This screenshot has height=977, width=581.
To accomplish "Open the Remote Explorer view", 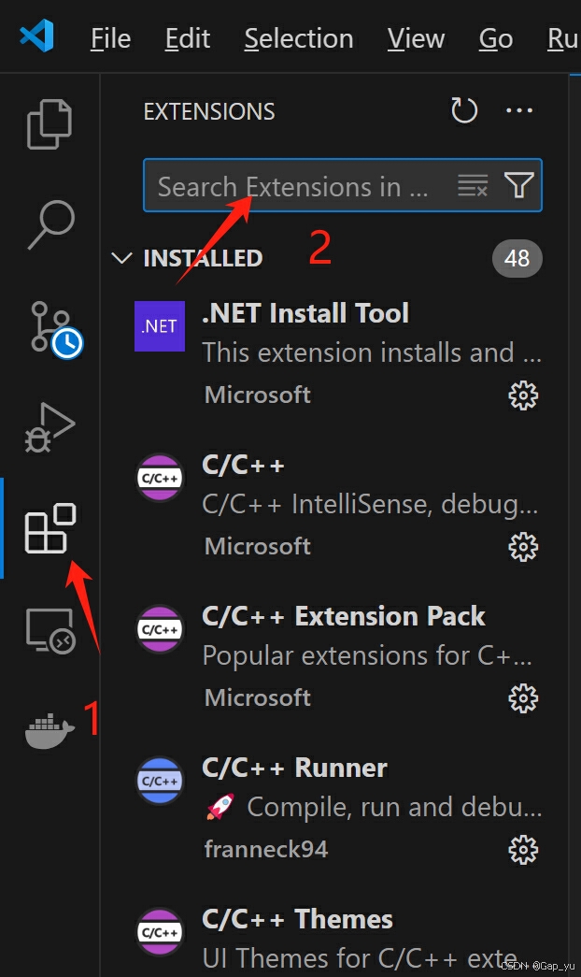I will pos(51,630).
